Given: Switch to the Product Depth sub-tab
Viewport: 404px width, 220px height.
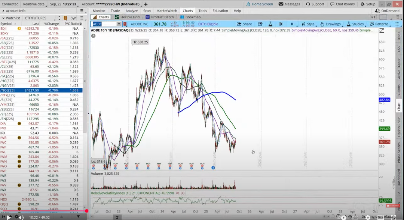Looking at the screenshot, I should [160, 17].
